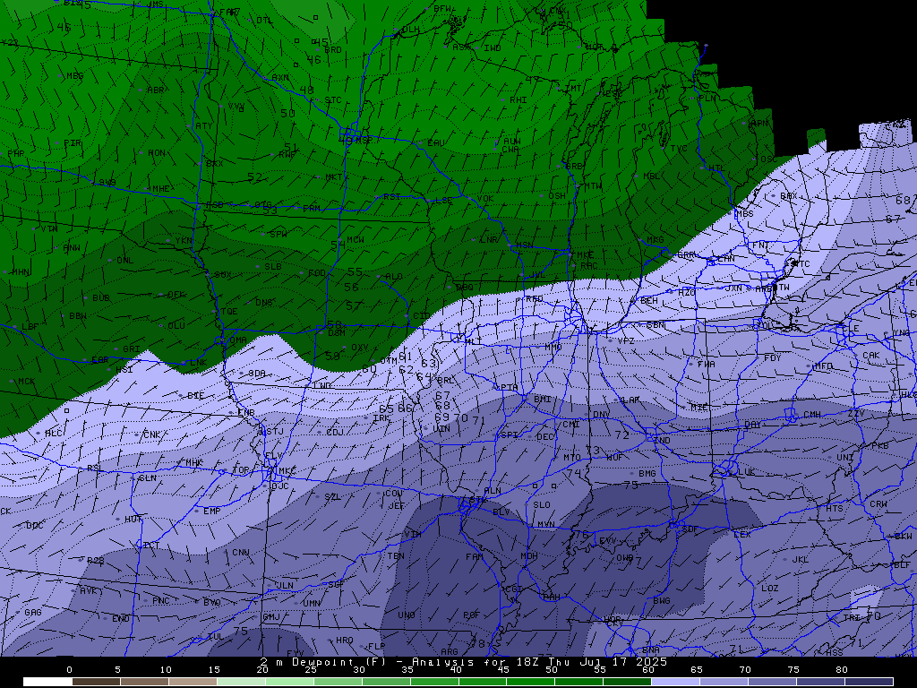Select the JEF station label
The height and width of the screenshot is (688, 917).
397,505
